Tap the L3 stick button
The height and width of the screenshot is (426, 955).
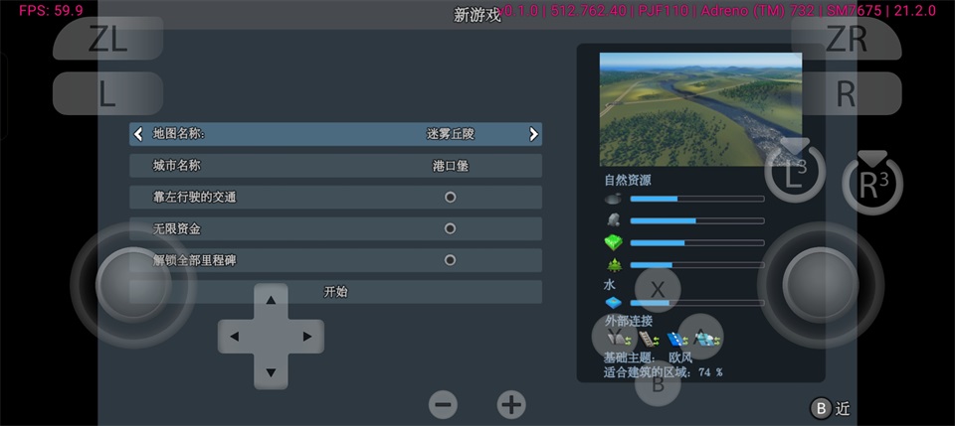point(794,174)
